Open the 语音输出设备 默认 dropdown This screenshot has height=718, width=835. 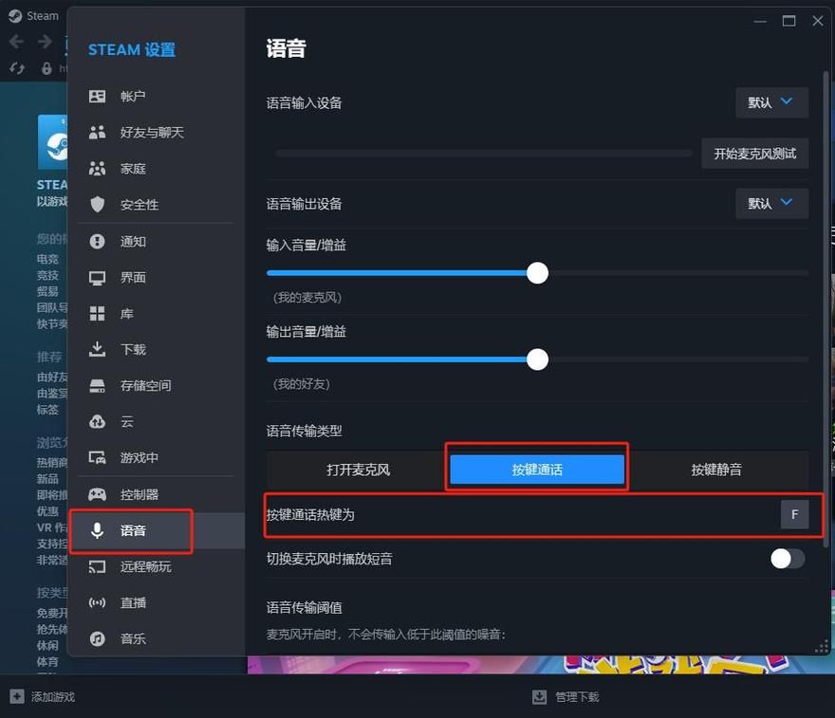coord(771,203)
